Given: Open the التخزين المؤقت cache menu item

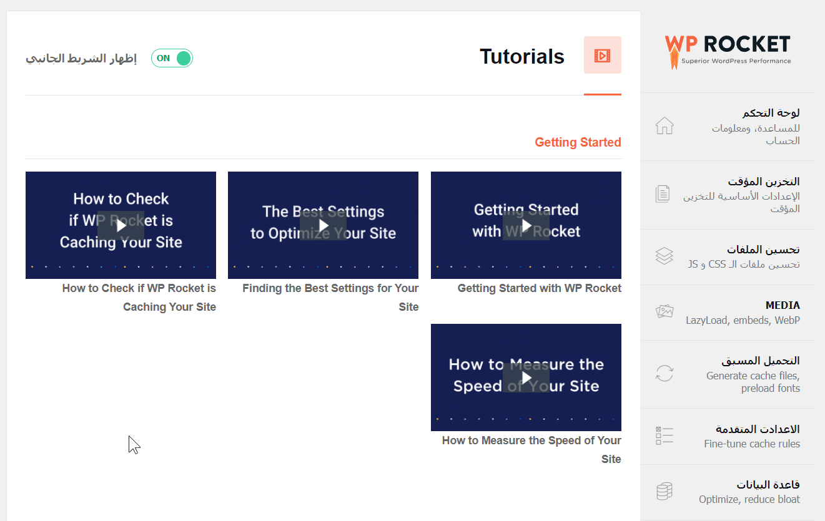Looking at the screenshot, I should (x=728, y=195).
